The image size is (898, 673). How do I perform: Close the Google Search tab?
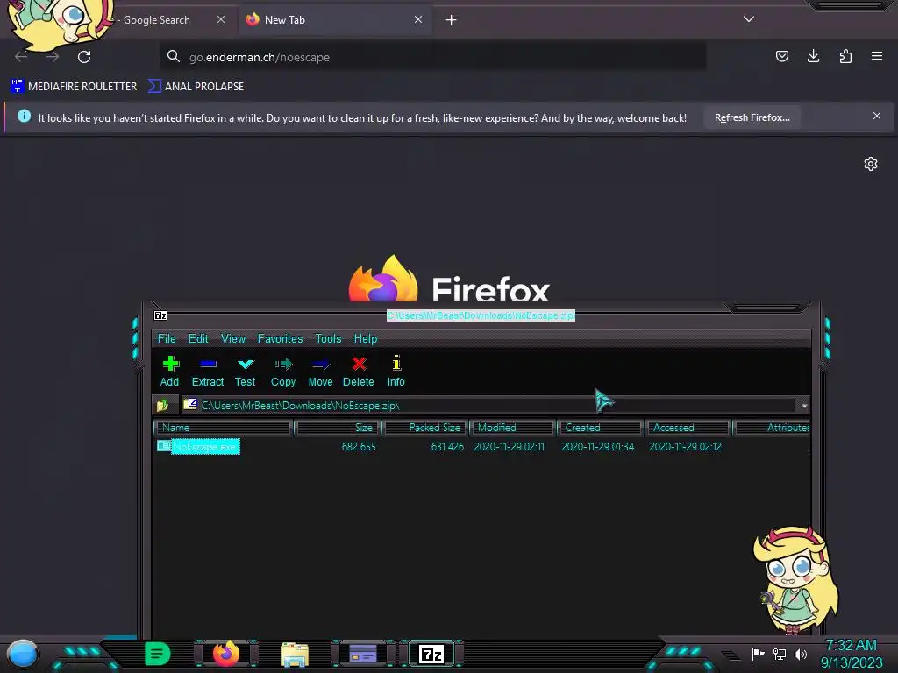[220, 19]
